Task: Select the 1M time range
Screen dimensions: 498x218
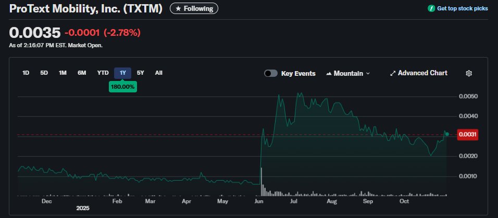Action: tap(63, 73)
